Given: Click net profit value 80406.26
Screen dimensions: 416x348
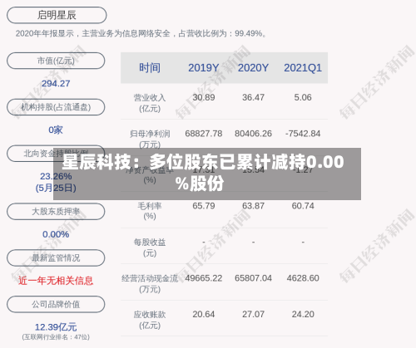Looking at the screenshot, I should [x=253, y=134].
